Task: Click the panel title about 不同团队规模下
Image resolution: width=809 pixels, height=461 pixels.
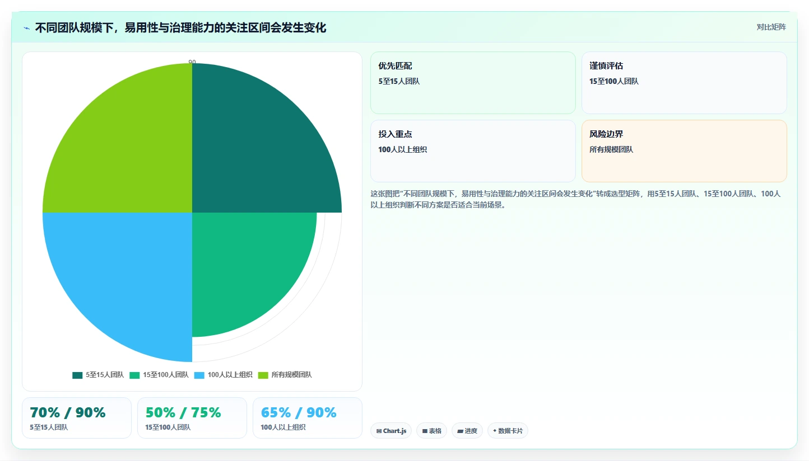Action: [180, 27]
